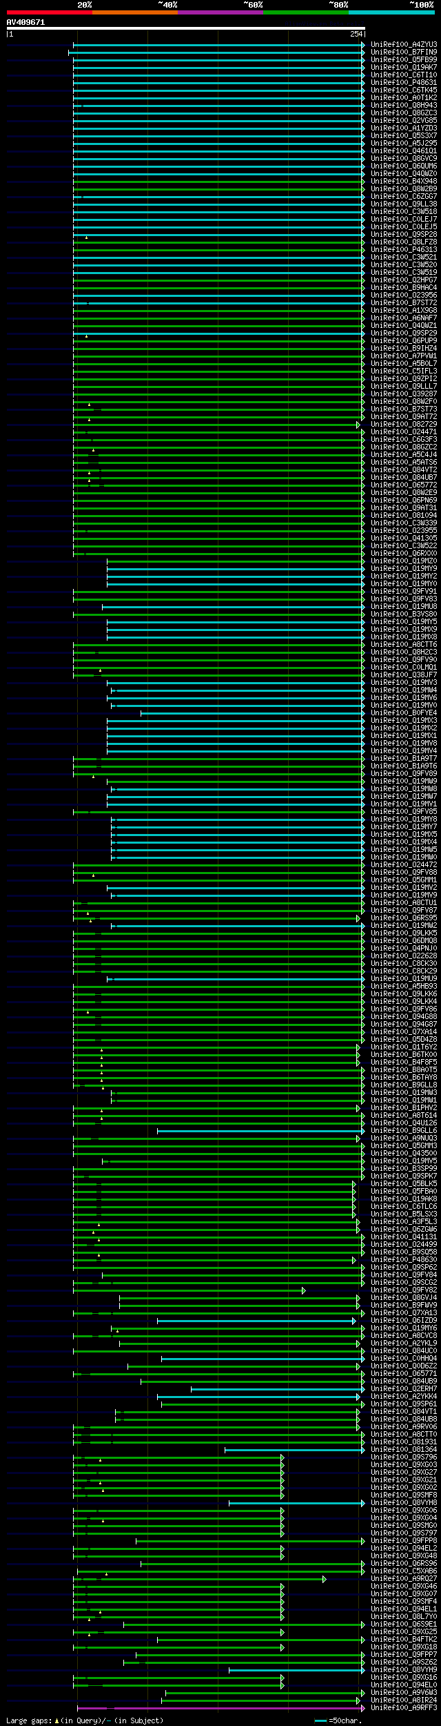Select hit UniRef100_Q8VYH8
The height and width of the screenshot is (1726, 441).
(x=404, y=1502)
